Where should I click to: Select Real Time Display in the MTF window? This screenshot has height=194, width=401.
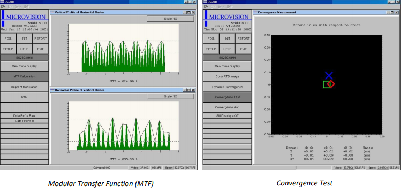[24, 66]
